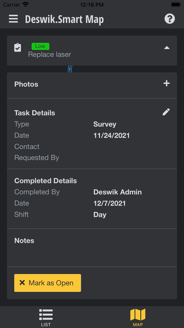Select the Replace laser task title
This screenshot has height=328, width=184.
tap(50, 54)
